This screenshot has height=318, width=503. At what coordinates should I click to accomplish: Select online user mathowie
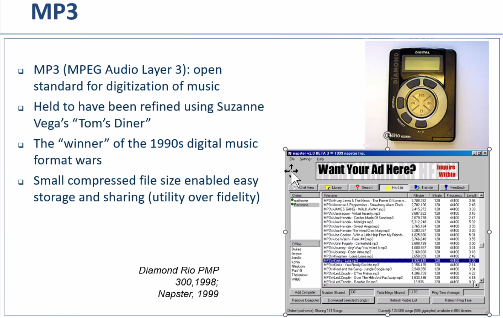301,201
